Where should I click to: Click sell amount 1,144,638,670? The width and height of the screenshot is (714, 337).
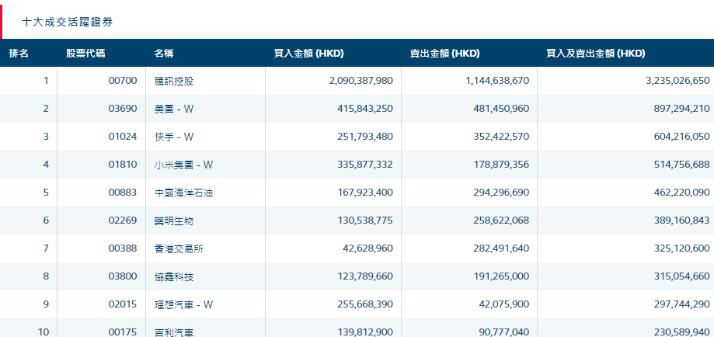pyautogui.click(x=497, y=81)
